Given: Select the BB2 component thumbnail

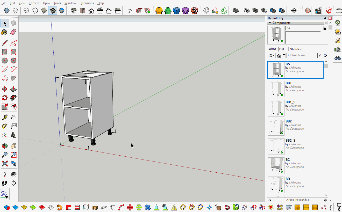Looking at the screenshot, I should click(x=276, y=127).
